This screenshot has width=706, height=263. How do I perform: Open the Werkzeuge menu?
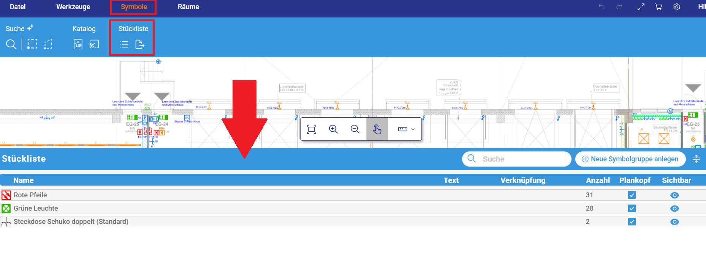pyautogui.click(x=73, y=7)
